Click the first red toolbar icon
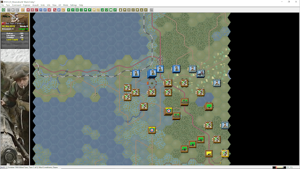Image resolution: width=300 pixels, height=169 pixels. (28, 10)
